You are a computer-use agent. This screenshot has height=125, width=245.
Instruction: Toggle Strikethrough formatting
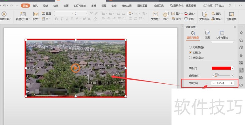pos(72,19)
